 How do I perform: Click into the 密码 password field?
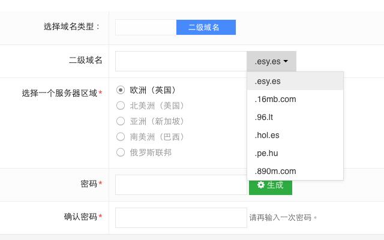click(181, 185)
